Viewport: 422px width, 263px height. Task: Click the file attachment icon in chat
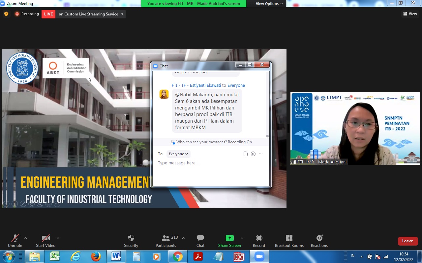tap(246, 154)
